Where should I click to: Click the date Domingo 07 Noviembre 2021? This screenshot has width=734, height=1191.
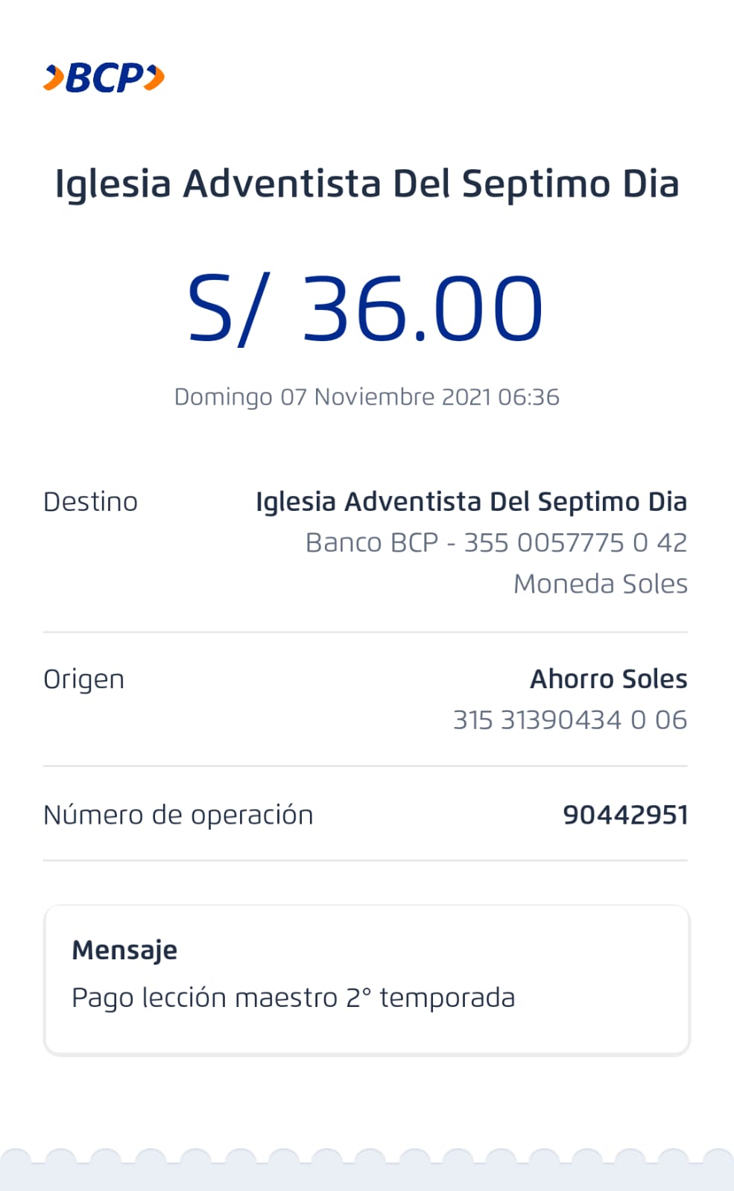pos(332,397)
